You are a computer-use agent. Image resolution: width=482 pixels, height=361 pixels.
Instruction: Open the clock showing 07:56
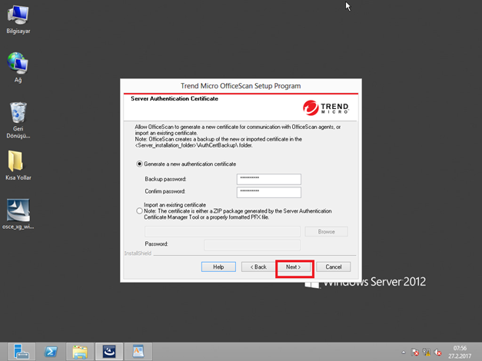460,352
